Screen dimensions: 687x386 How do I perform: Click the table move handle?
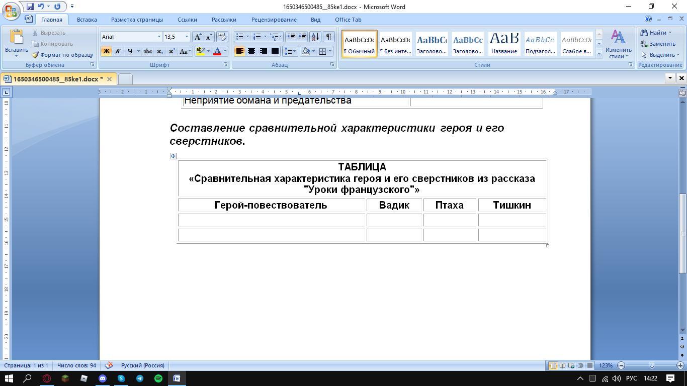coord(173,156)
